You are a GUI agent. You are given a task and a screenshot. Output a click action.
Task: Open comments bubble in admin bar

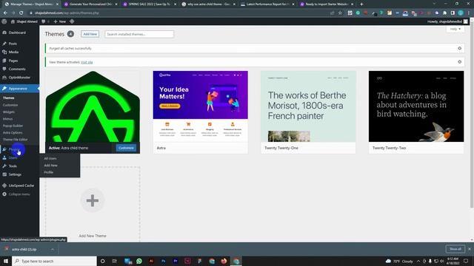point(45,21)
